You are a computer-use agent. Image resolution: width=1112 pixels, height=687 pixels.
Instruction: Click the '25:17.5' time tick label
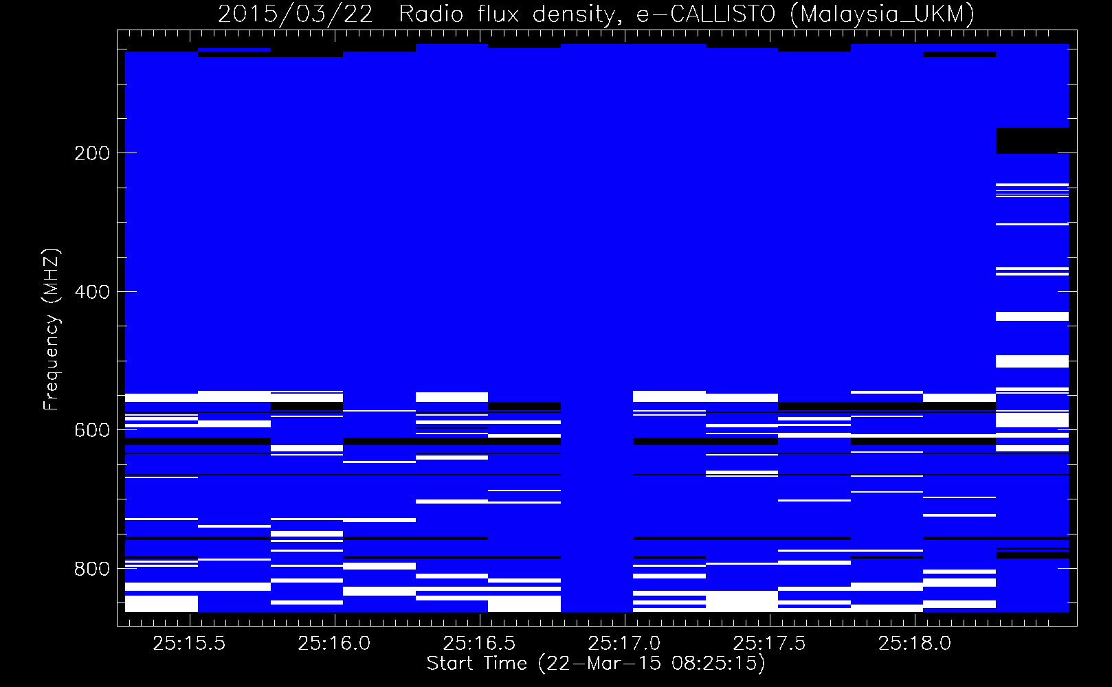click(769, 644)
